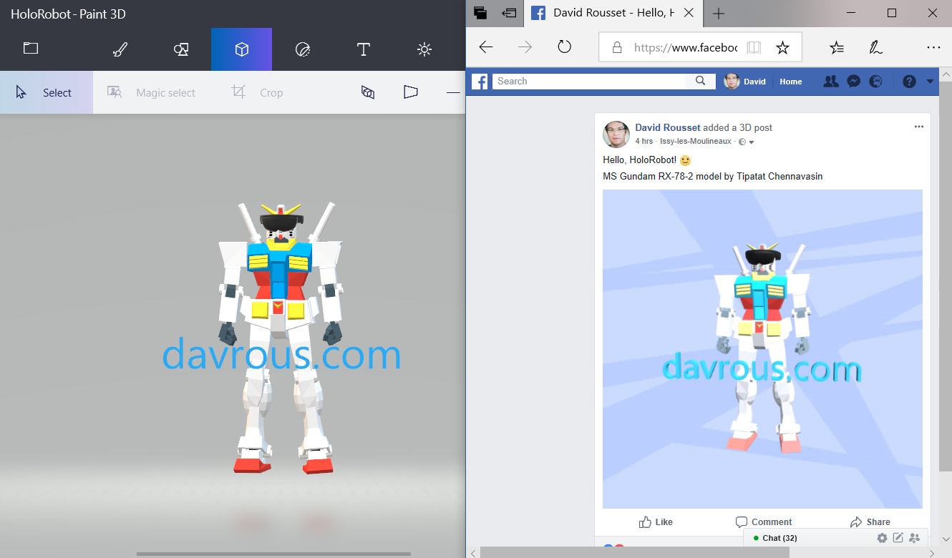Click the Paint 3D horizontal scrollbar

click(x=274, y=553)
